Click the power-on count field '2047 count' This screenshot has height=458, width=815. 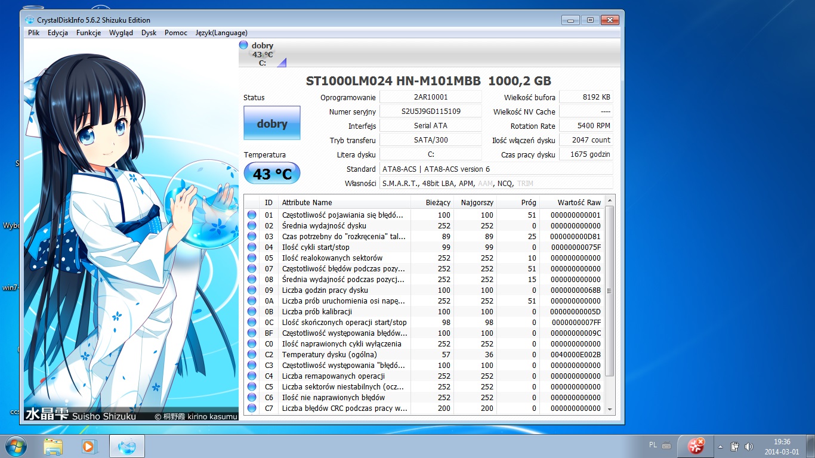[x=586, y=140]
